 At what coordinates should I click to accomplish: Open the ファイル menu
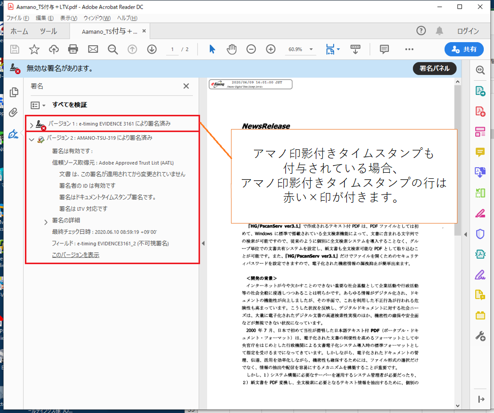(x=18, y=18)
